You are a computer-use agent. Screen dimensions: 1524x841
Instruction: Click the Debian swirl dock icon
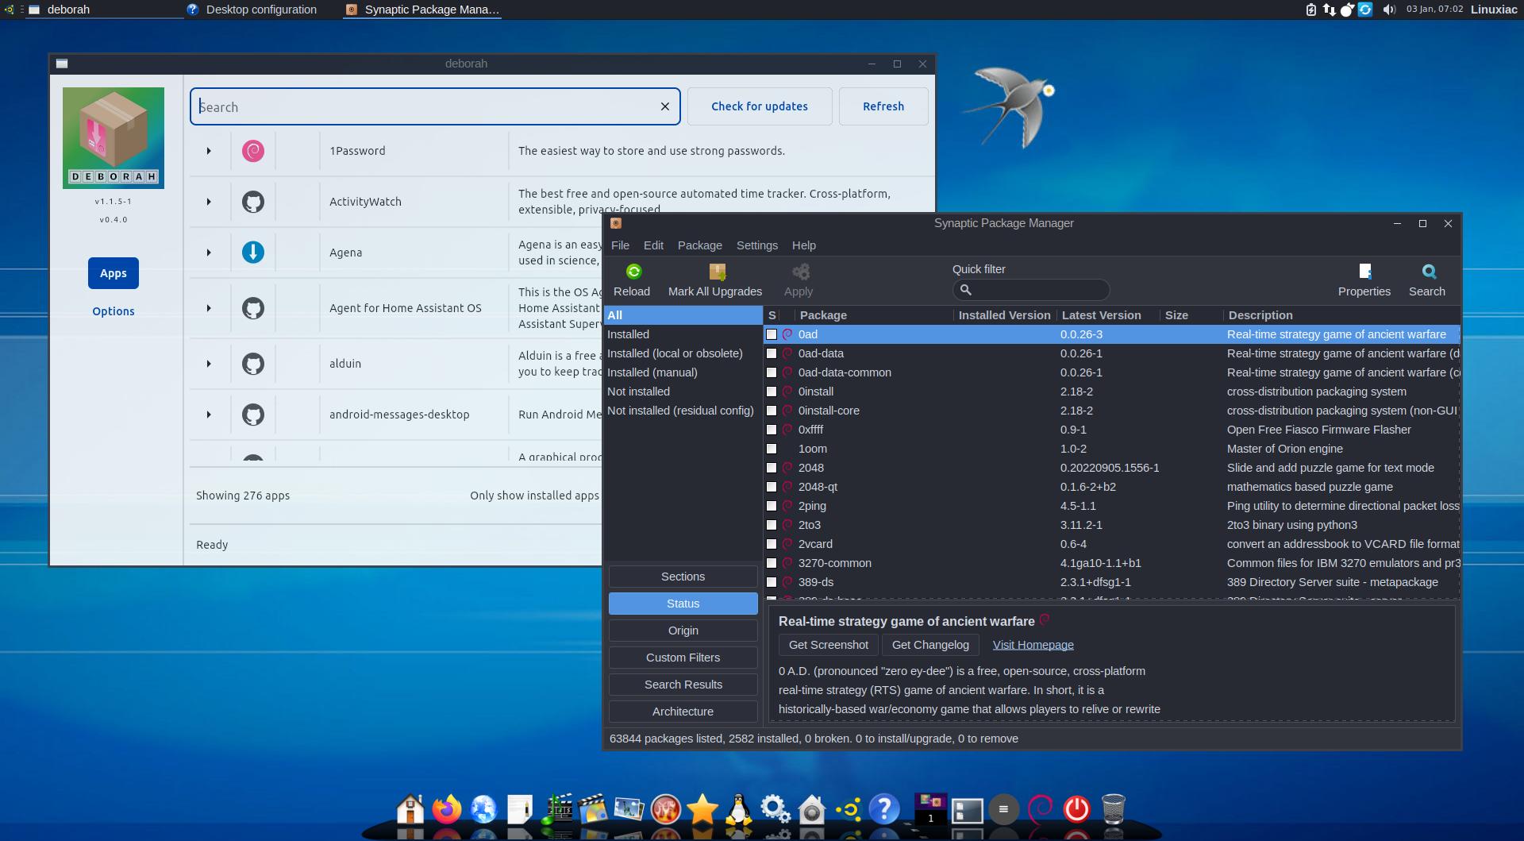[1040, 809]
